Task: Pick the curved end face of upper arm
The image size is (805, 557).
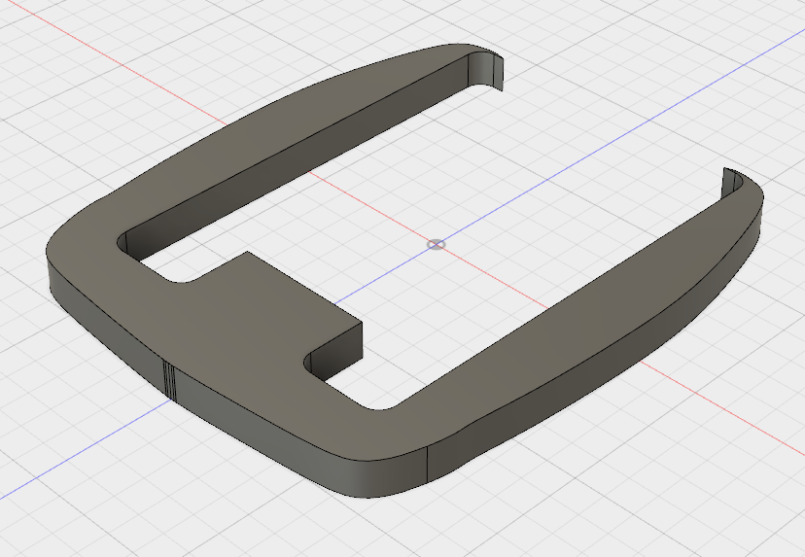Action: 488,72
